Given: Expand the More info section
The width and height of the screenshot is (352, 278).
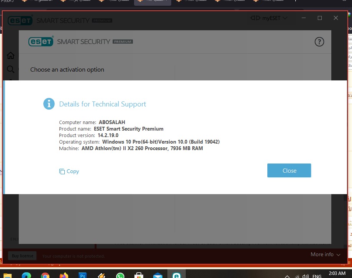Looking at the screenshot, I should click(x=325, y=254).
